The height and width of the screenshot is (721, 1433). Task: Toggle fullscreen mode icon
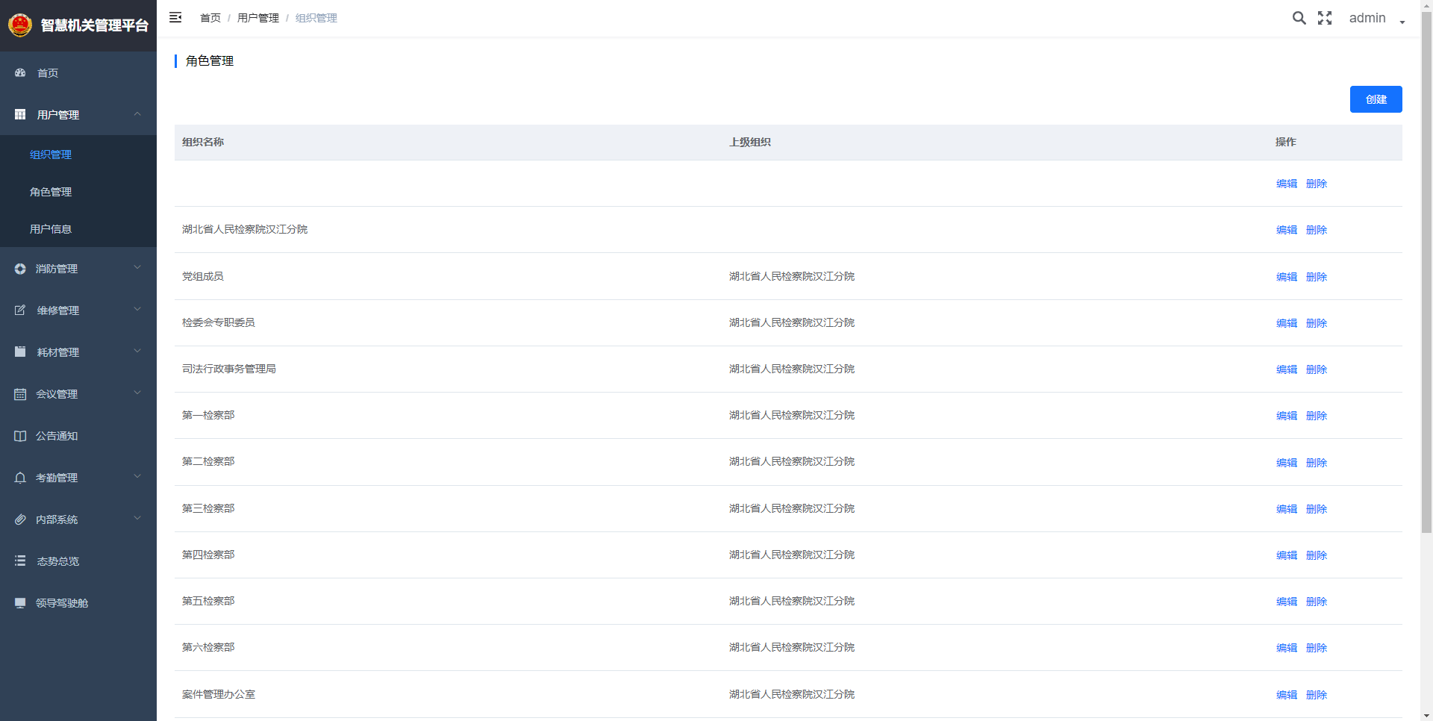1325,18
